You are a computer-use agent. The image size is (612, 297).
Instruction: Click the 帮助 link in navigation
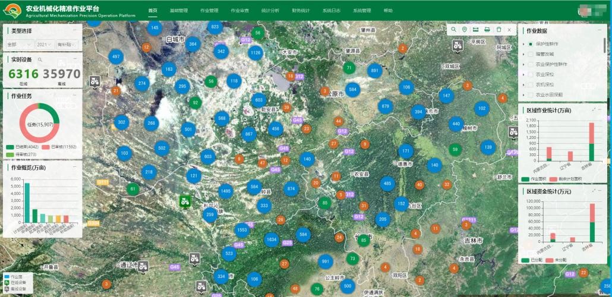[388, 11]
